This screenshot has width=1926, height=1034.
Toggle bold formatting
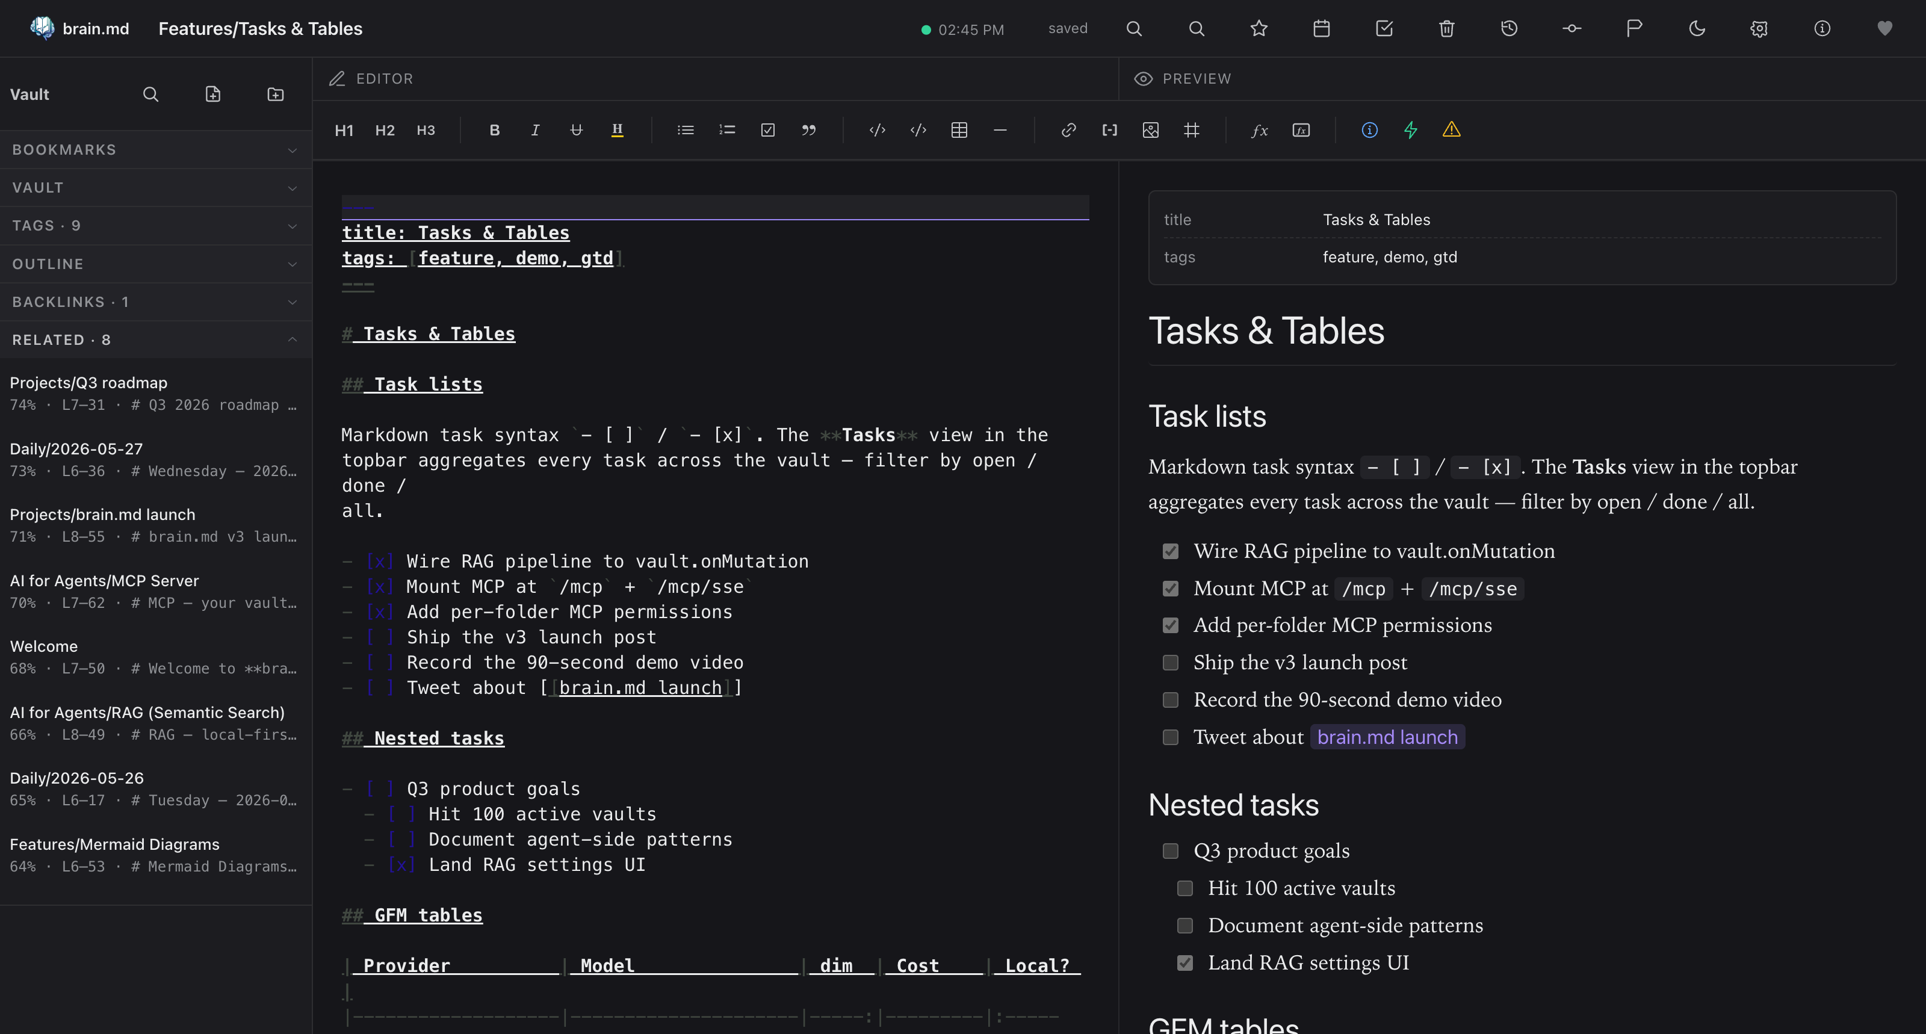pos(494,130)
